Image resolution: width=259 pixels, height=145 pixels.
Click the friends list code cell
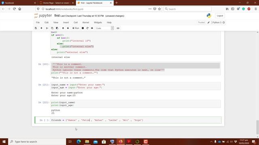(x=136, y=120)
